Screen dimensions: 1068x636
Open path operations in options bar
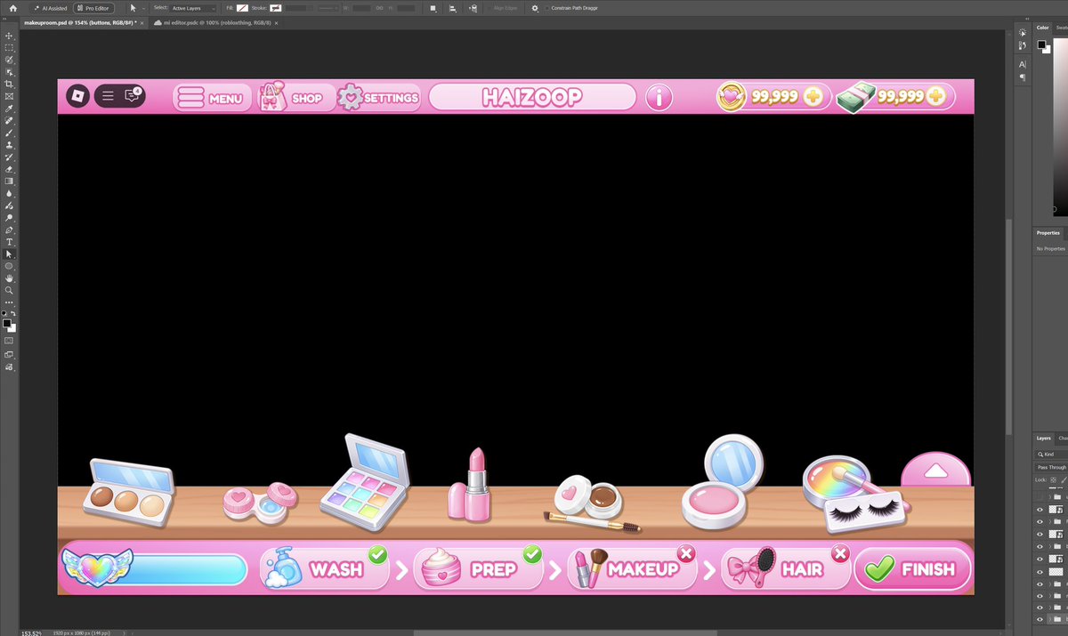point(433,8)
